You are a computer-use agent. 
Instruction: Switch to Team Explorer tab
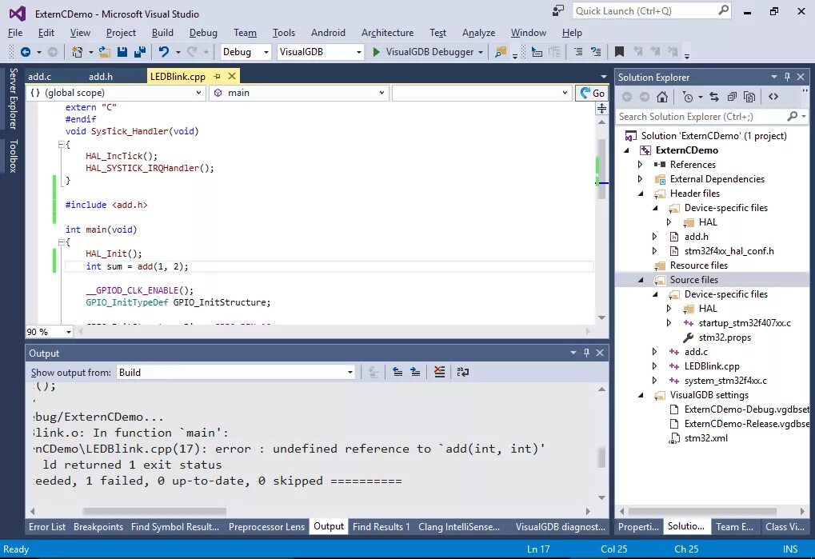734,527
